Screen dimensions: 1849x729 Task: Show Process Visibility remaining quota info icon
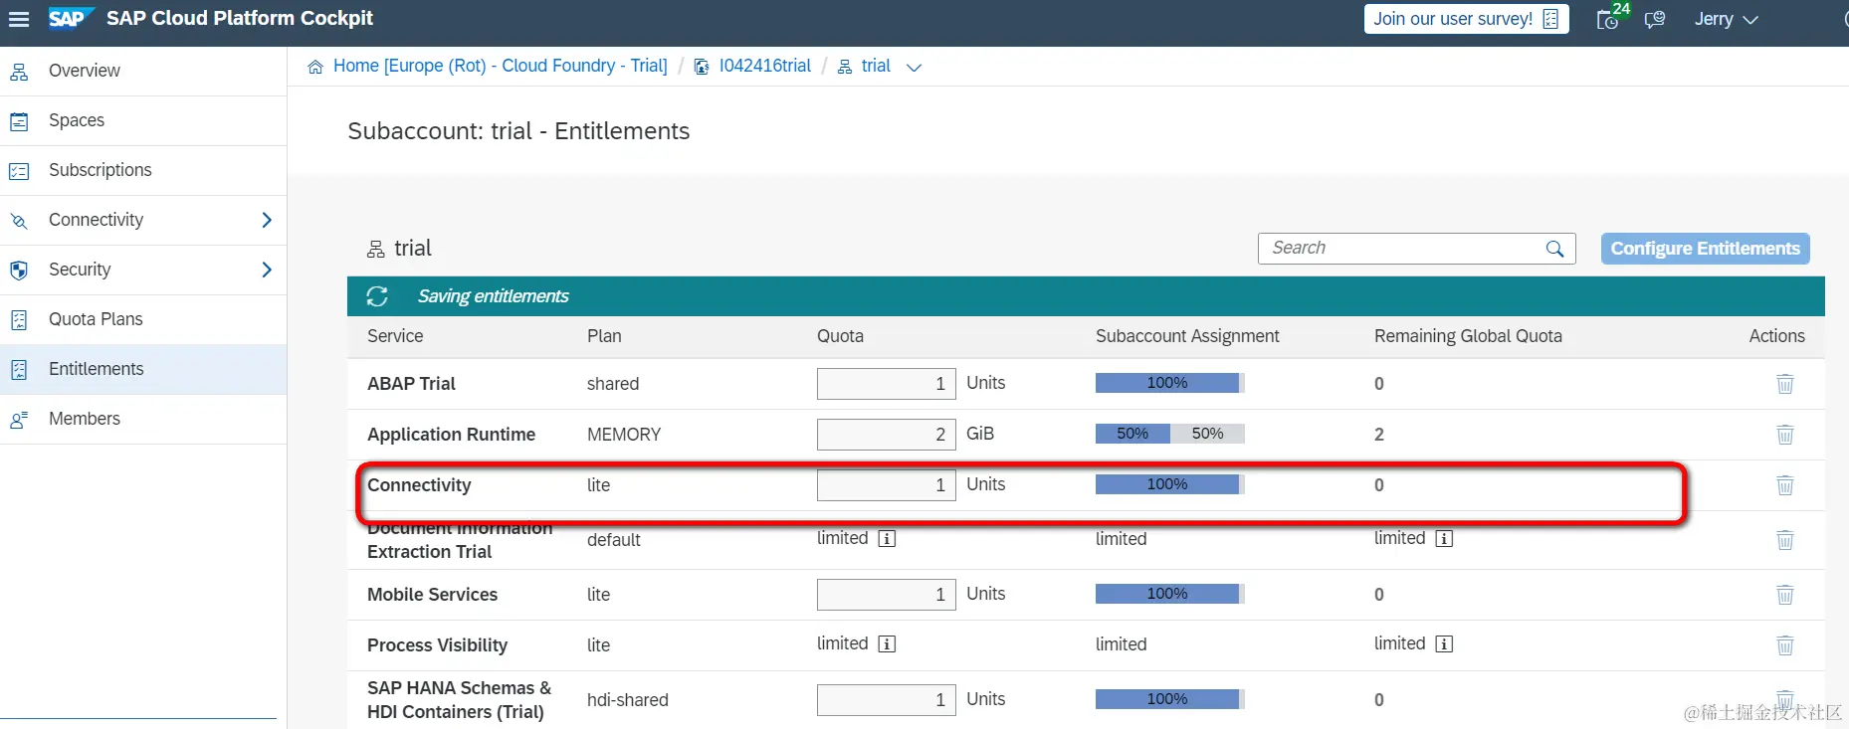1444,644
